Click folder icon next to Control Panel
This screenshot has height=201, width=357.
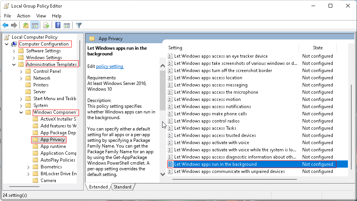tap(28, 71)
